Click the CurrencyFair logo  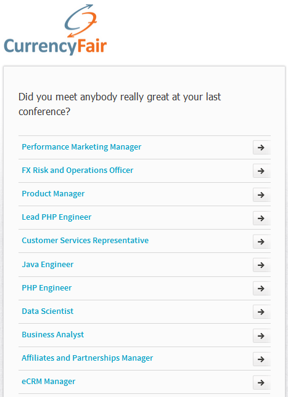pyautogui.click(x=56, y=30)
